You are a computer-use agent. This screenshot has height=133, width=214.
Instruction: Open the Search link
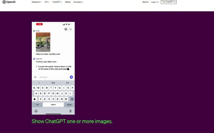145,2
